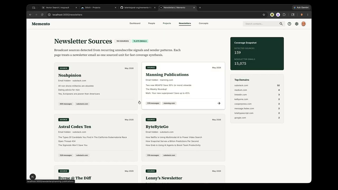Click 'How Snapchat Serves a Billion Predictions' headline

point(172,141)
